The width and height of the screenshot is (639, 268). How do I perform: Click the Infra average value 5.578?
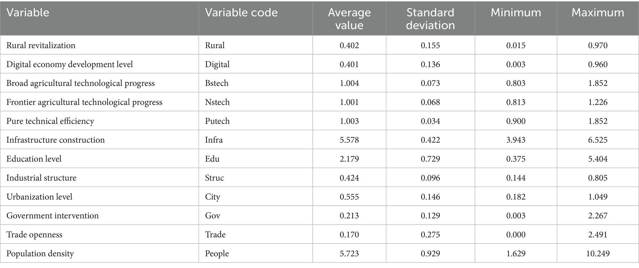(349, 140)
